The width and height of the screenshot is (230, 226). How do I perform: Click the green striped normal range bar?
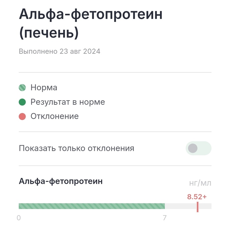[92, 206]
